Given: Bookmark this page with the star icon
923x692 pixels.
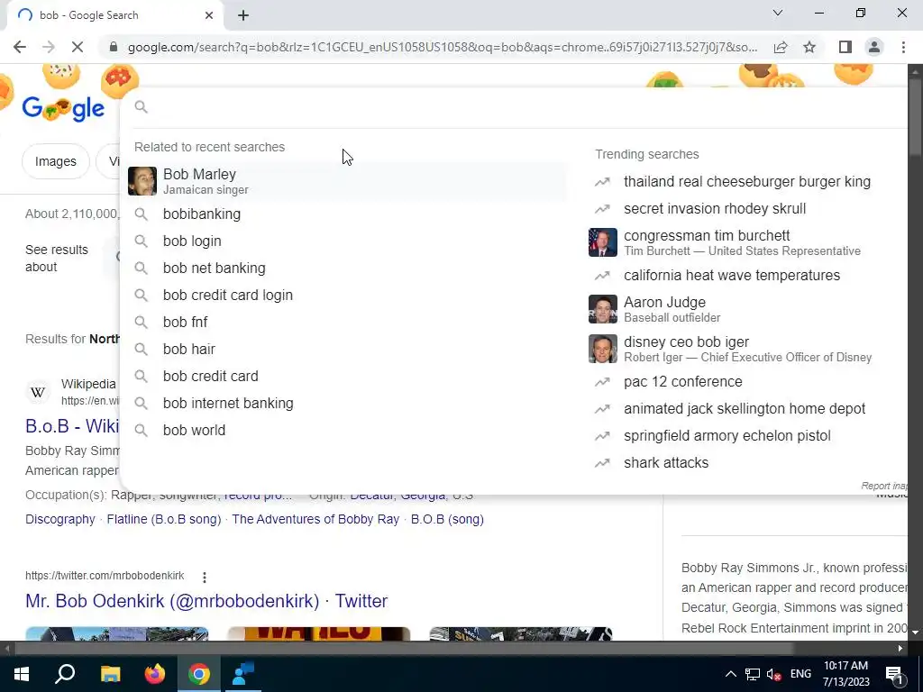Looking at the screenshot, I should (x=809, y=47).
